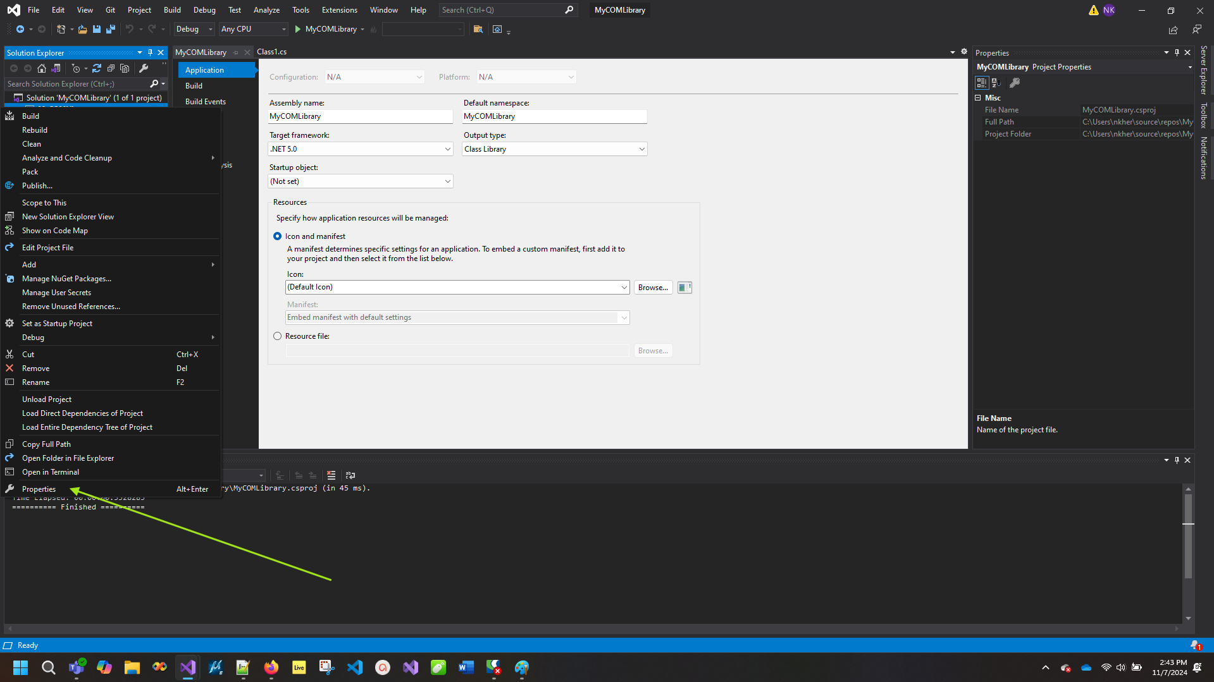Click the Save All toolbar icon
Image resolution: width=1214 pixels, height=682 pixels.
point(111,29)
